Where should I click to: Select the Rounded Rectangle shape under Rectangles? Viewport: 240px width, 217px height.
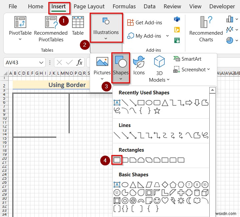point(125,160)
